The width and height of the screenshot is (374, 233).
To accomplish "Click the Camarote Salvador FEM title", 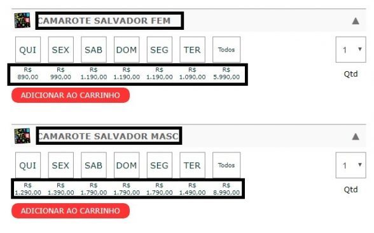I will pos(104,21).
